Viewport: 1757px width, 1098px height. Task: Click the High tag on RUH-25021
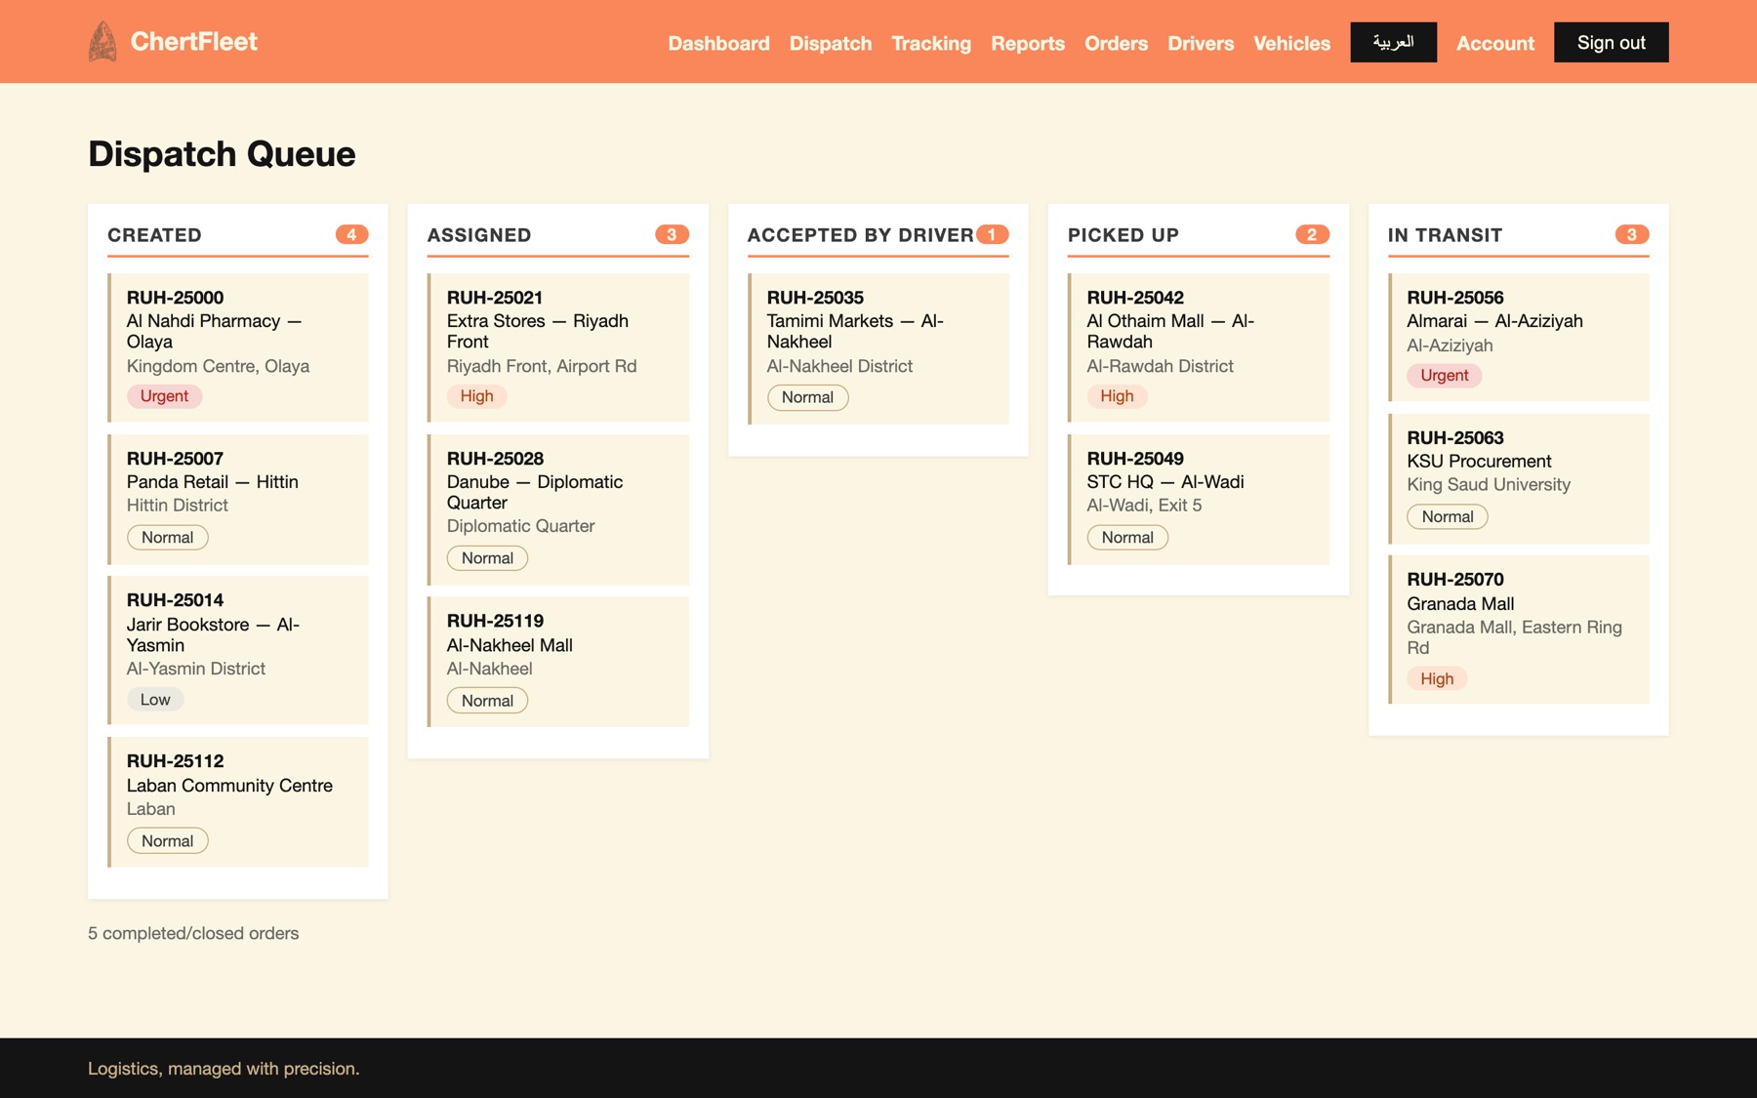(x=476, y=396)
